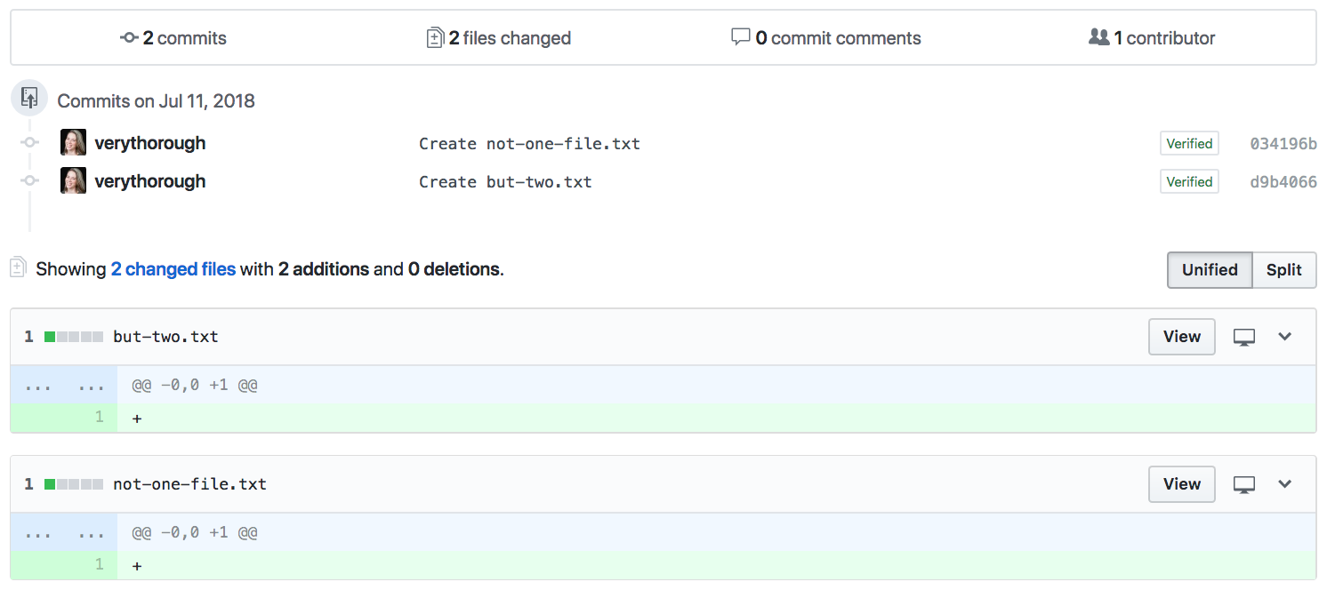
Task: Open the not-one-file.txt file header
Action: (x=189, y=483)
